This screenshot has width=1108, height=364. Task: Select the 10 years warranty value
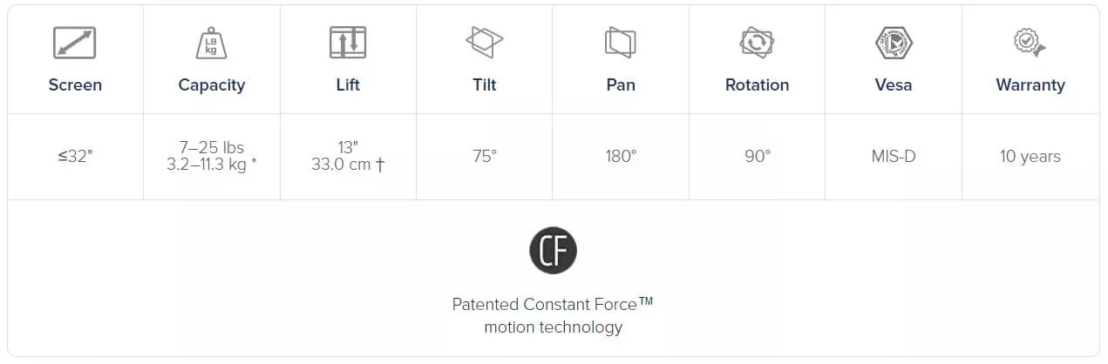point(1030,157)
